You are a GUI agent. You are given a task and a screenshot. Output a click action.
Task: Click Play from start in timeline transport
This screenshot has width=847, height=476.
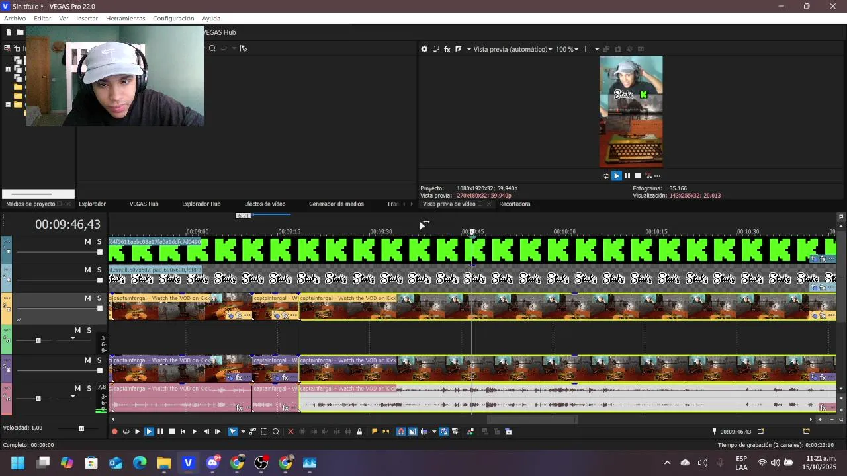coord(137,432)
